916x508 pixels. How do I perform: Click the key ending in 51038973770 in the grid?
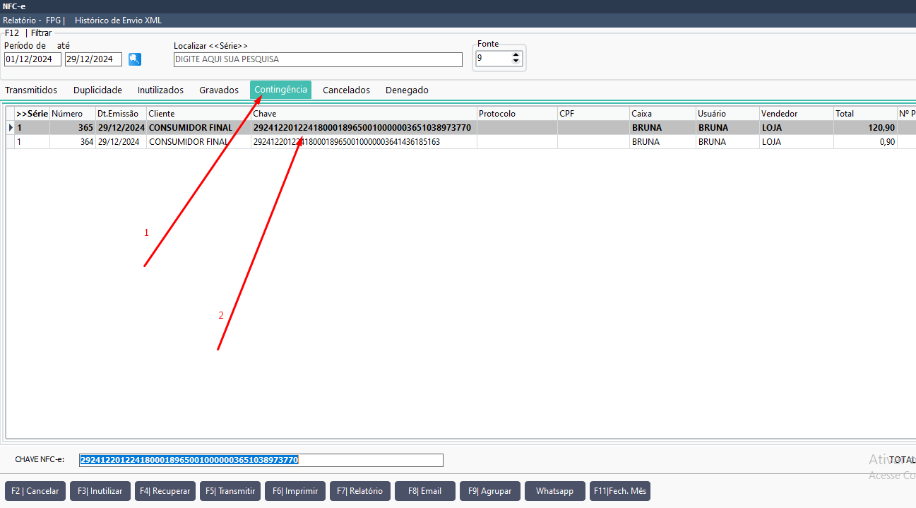(362, 128)
